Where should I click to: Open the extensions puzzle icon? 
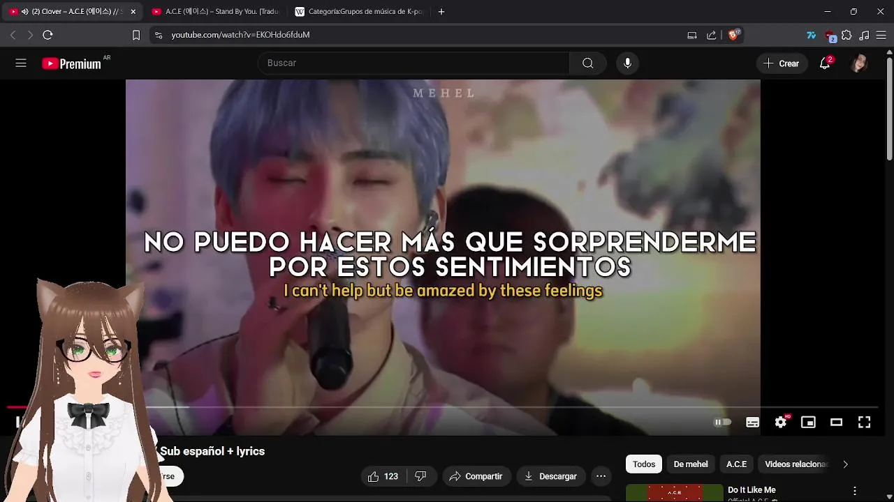[847, 35]
